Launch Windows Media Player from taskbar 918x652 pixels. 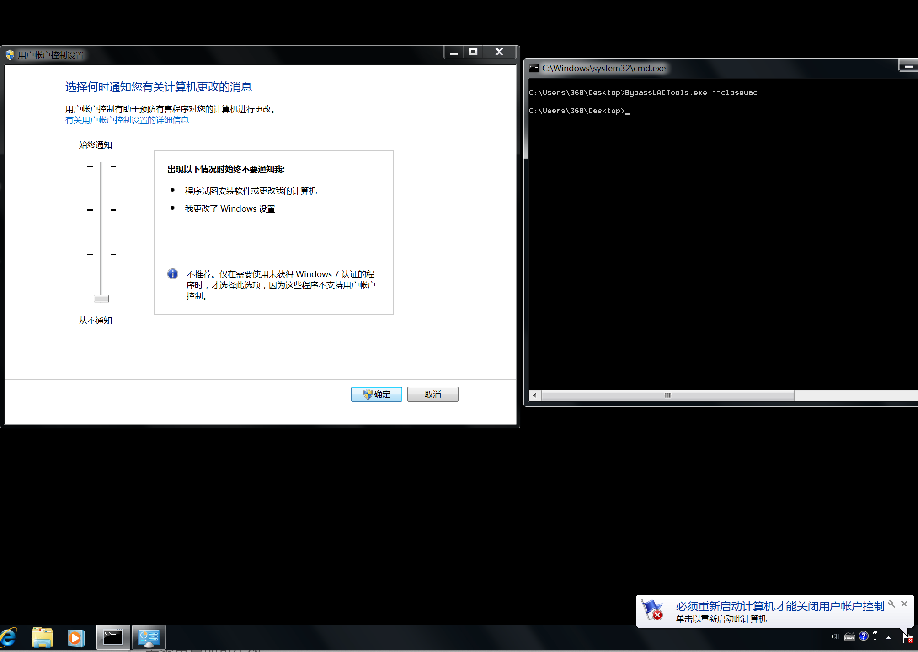[x=76, y=637]
